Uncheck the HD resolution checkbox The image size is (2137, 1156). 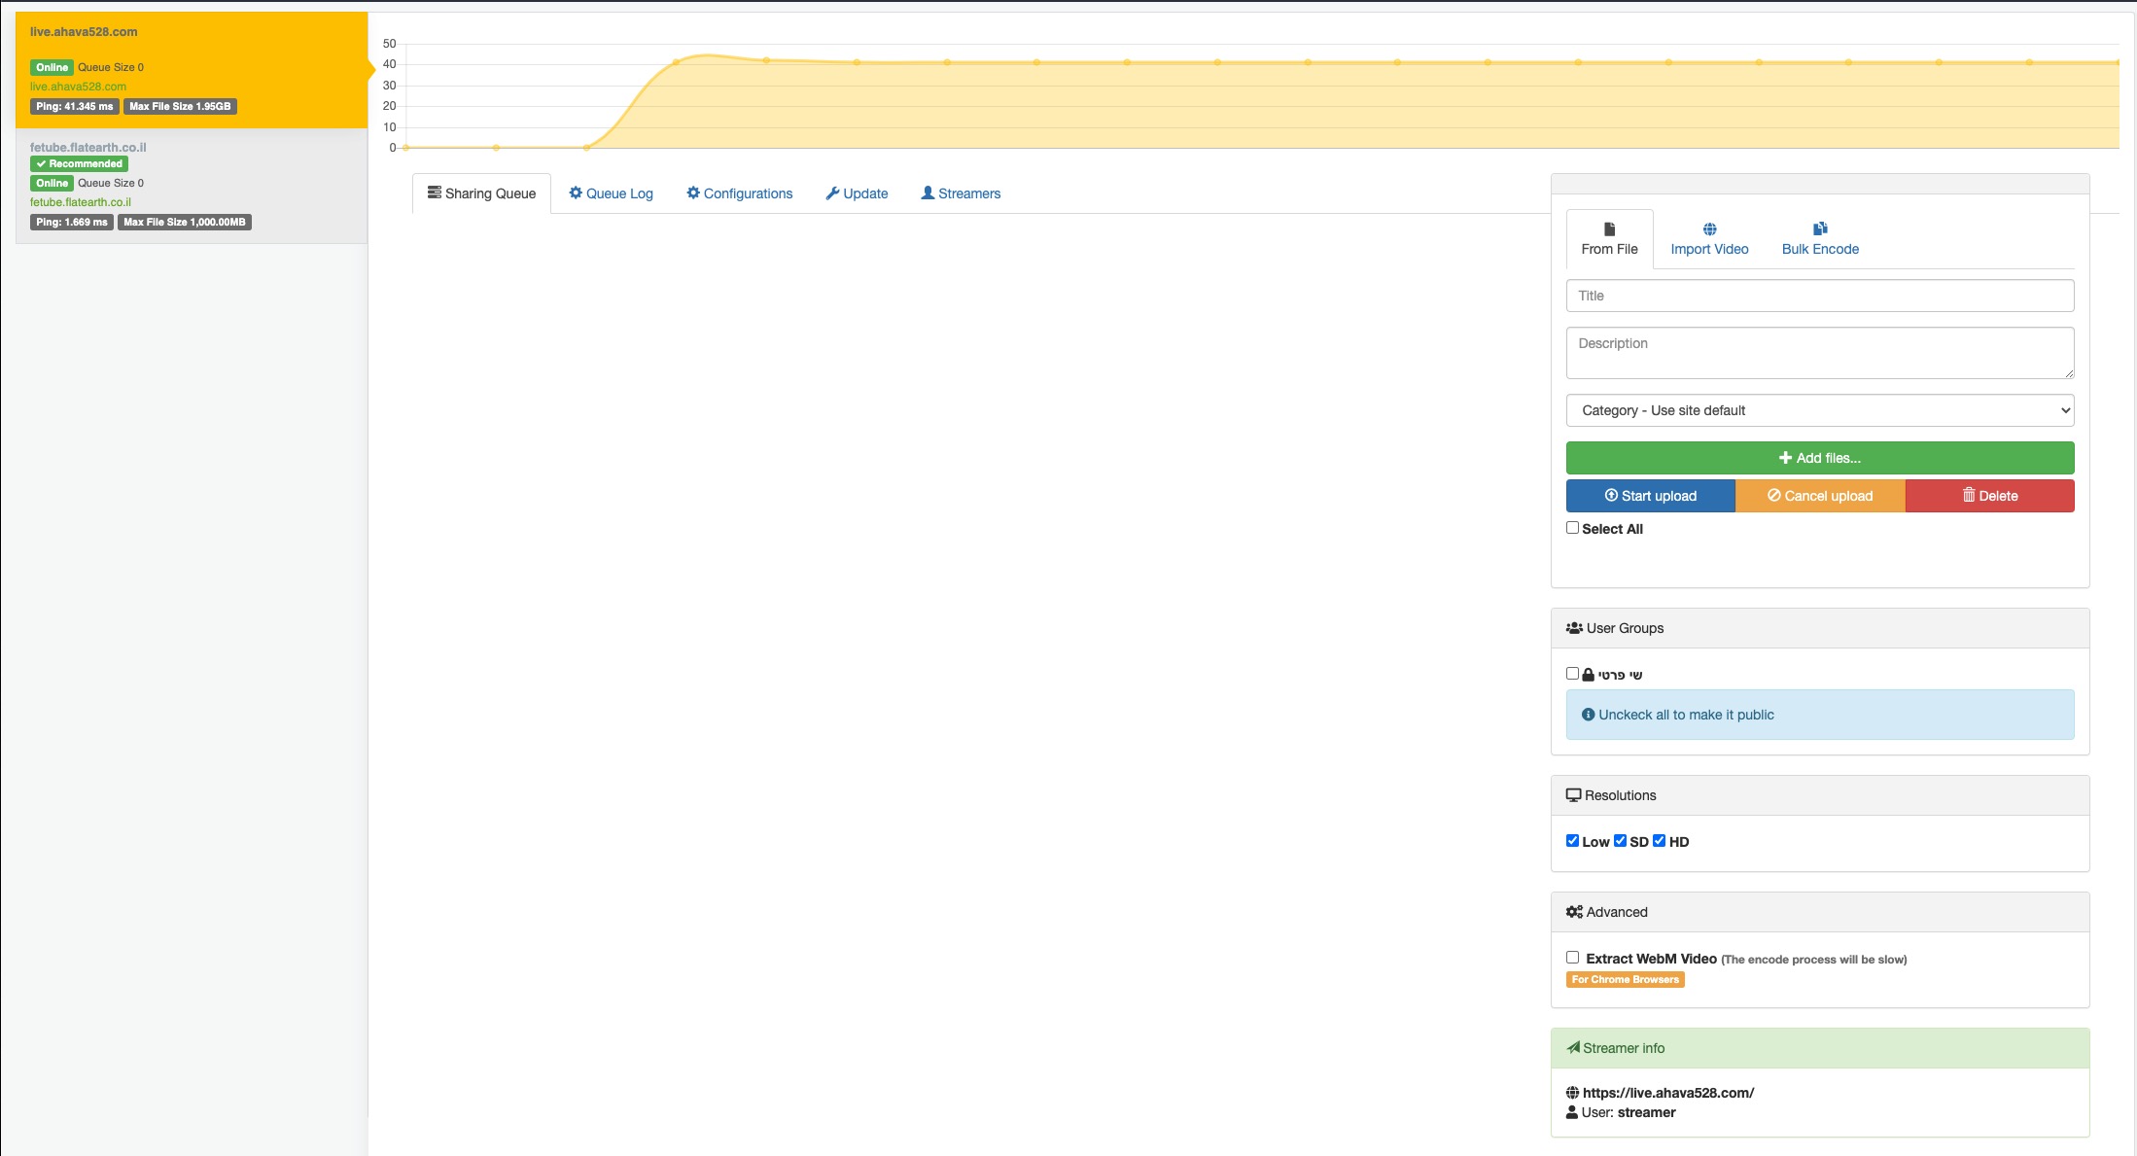pos(1659,841)
